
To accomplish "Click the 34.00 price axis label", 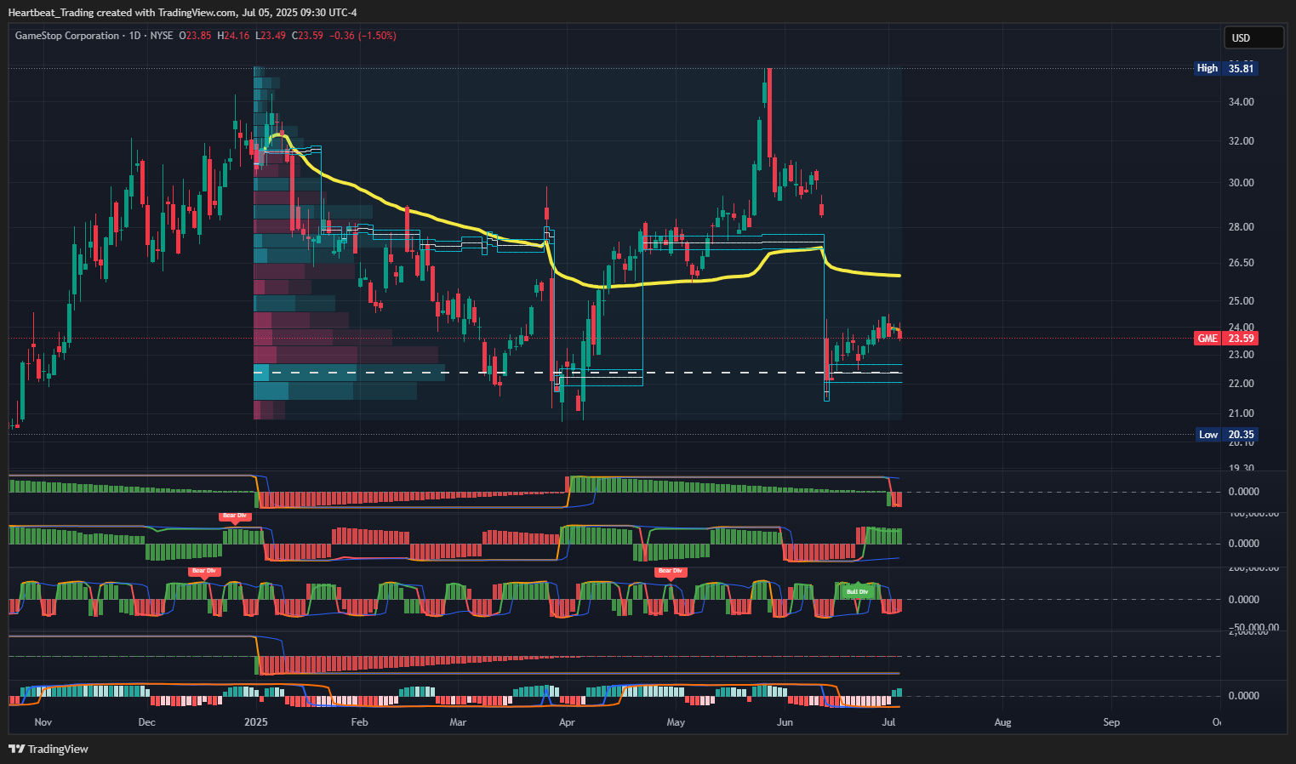I will point(1242,102).
